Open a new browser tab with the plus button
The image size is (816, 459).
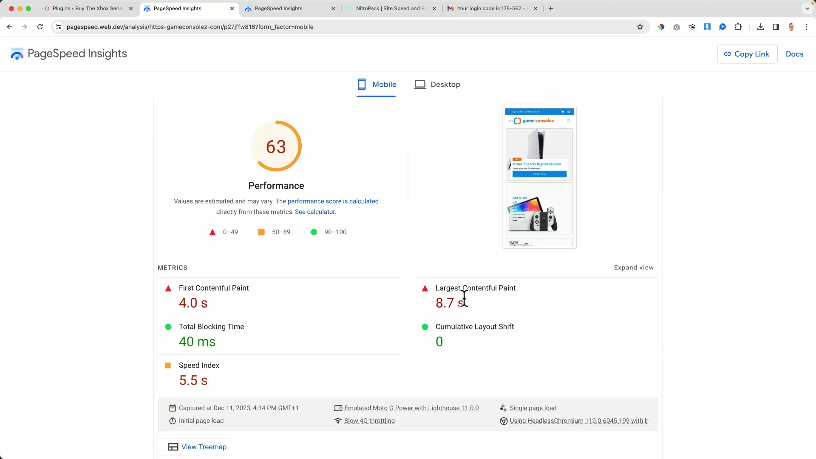550,8
